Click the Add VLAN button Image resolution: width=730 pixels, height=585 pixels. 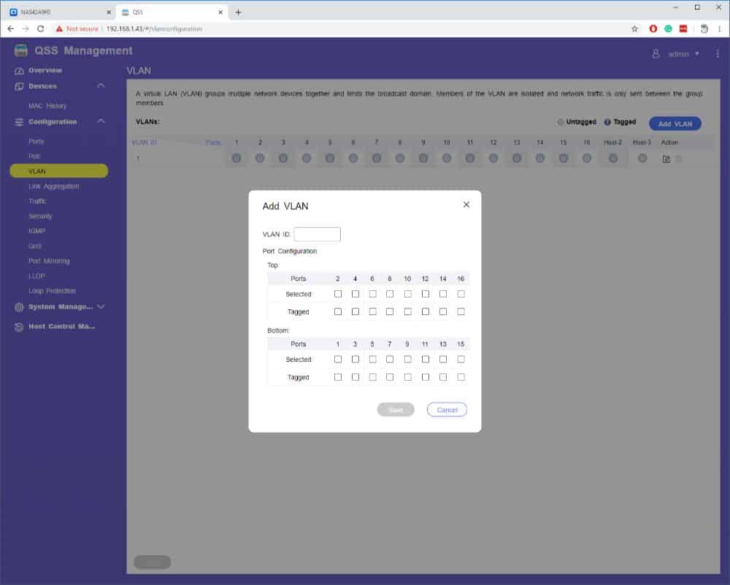tap(675, 124)
